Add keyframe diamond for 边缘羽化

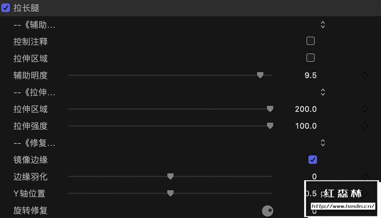click(x=364, y=176)
